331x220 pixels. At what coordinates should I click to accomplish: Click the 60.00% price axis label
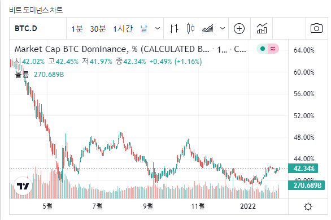click(304, 72)
